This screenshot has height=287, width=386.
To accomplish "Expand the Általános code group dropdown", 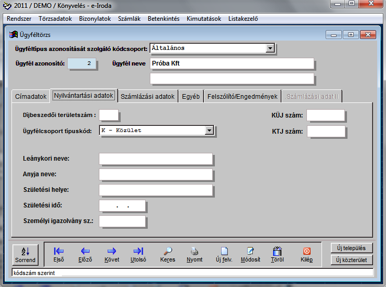I will pyautogui.click(x=269, y=48).
